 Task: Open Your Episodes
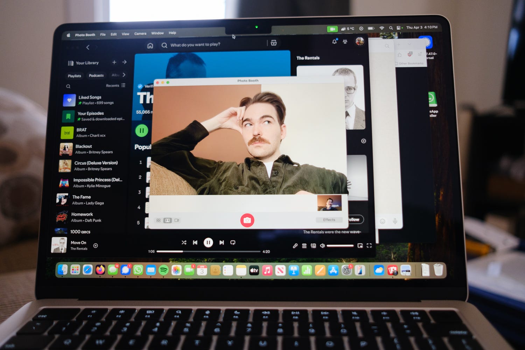[94, 116]
